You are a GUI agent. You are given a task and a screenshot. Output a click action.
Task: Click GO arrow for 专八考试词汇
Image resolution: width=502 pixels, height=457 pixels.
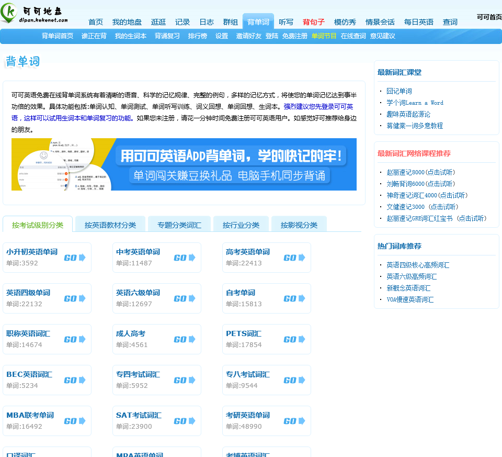pyautogui.click(x=294, y=380)
